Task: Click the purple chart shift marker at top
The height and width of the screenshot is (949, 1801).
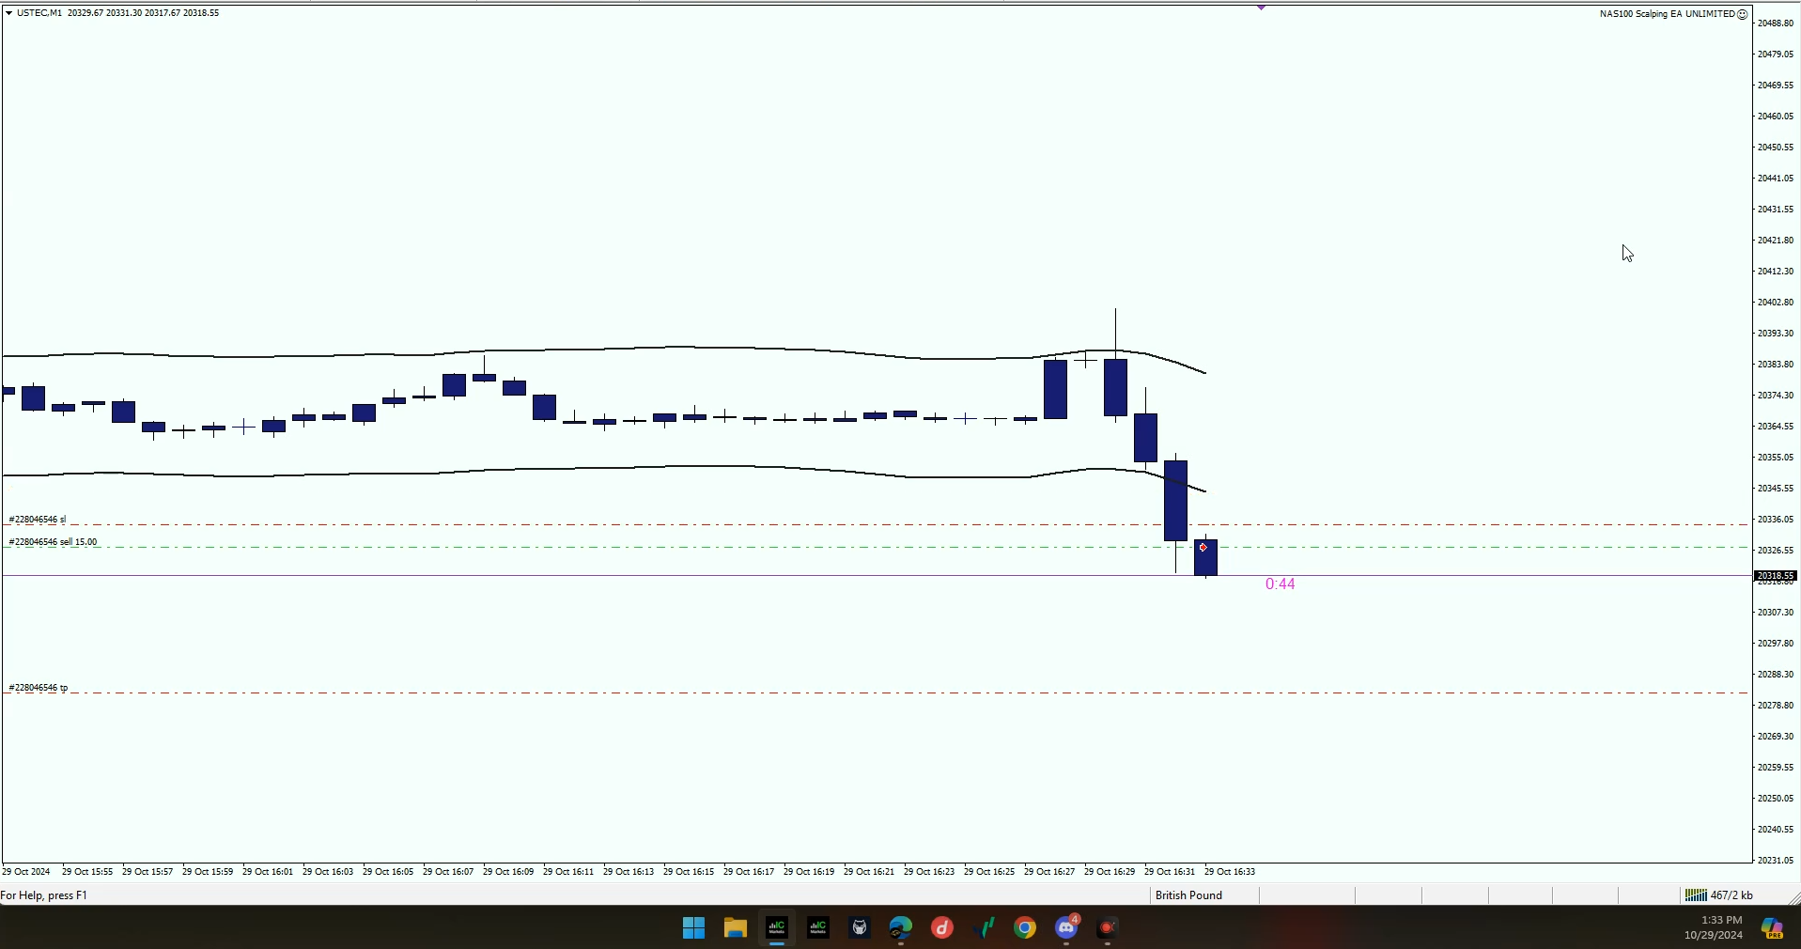Action: point(1261,8)
